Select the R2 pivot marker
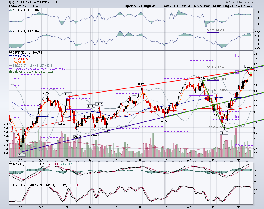264x209 pixels. [237, 56]
